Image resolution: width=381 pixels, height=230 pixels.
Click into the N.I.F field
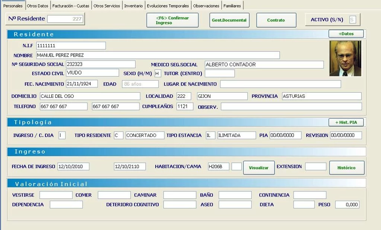pos(71,45)
